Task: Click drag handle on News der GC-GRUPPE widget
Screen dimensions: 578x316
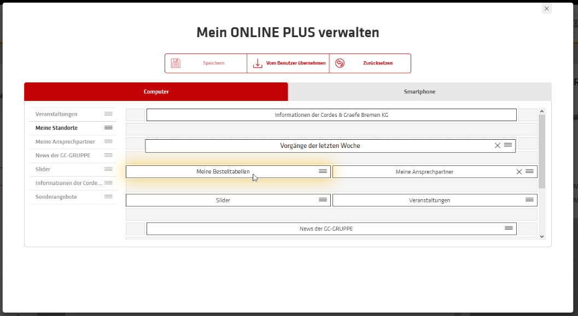Action: tap(509, 229)
